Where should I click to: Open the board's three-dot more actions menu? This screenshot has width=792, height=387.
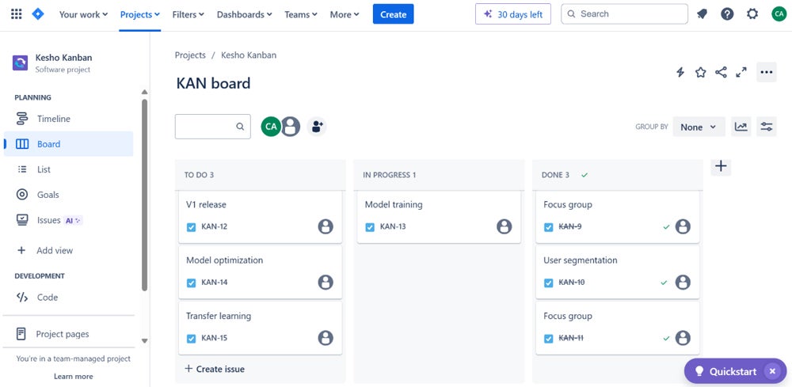click(766, 72)
